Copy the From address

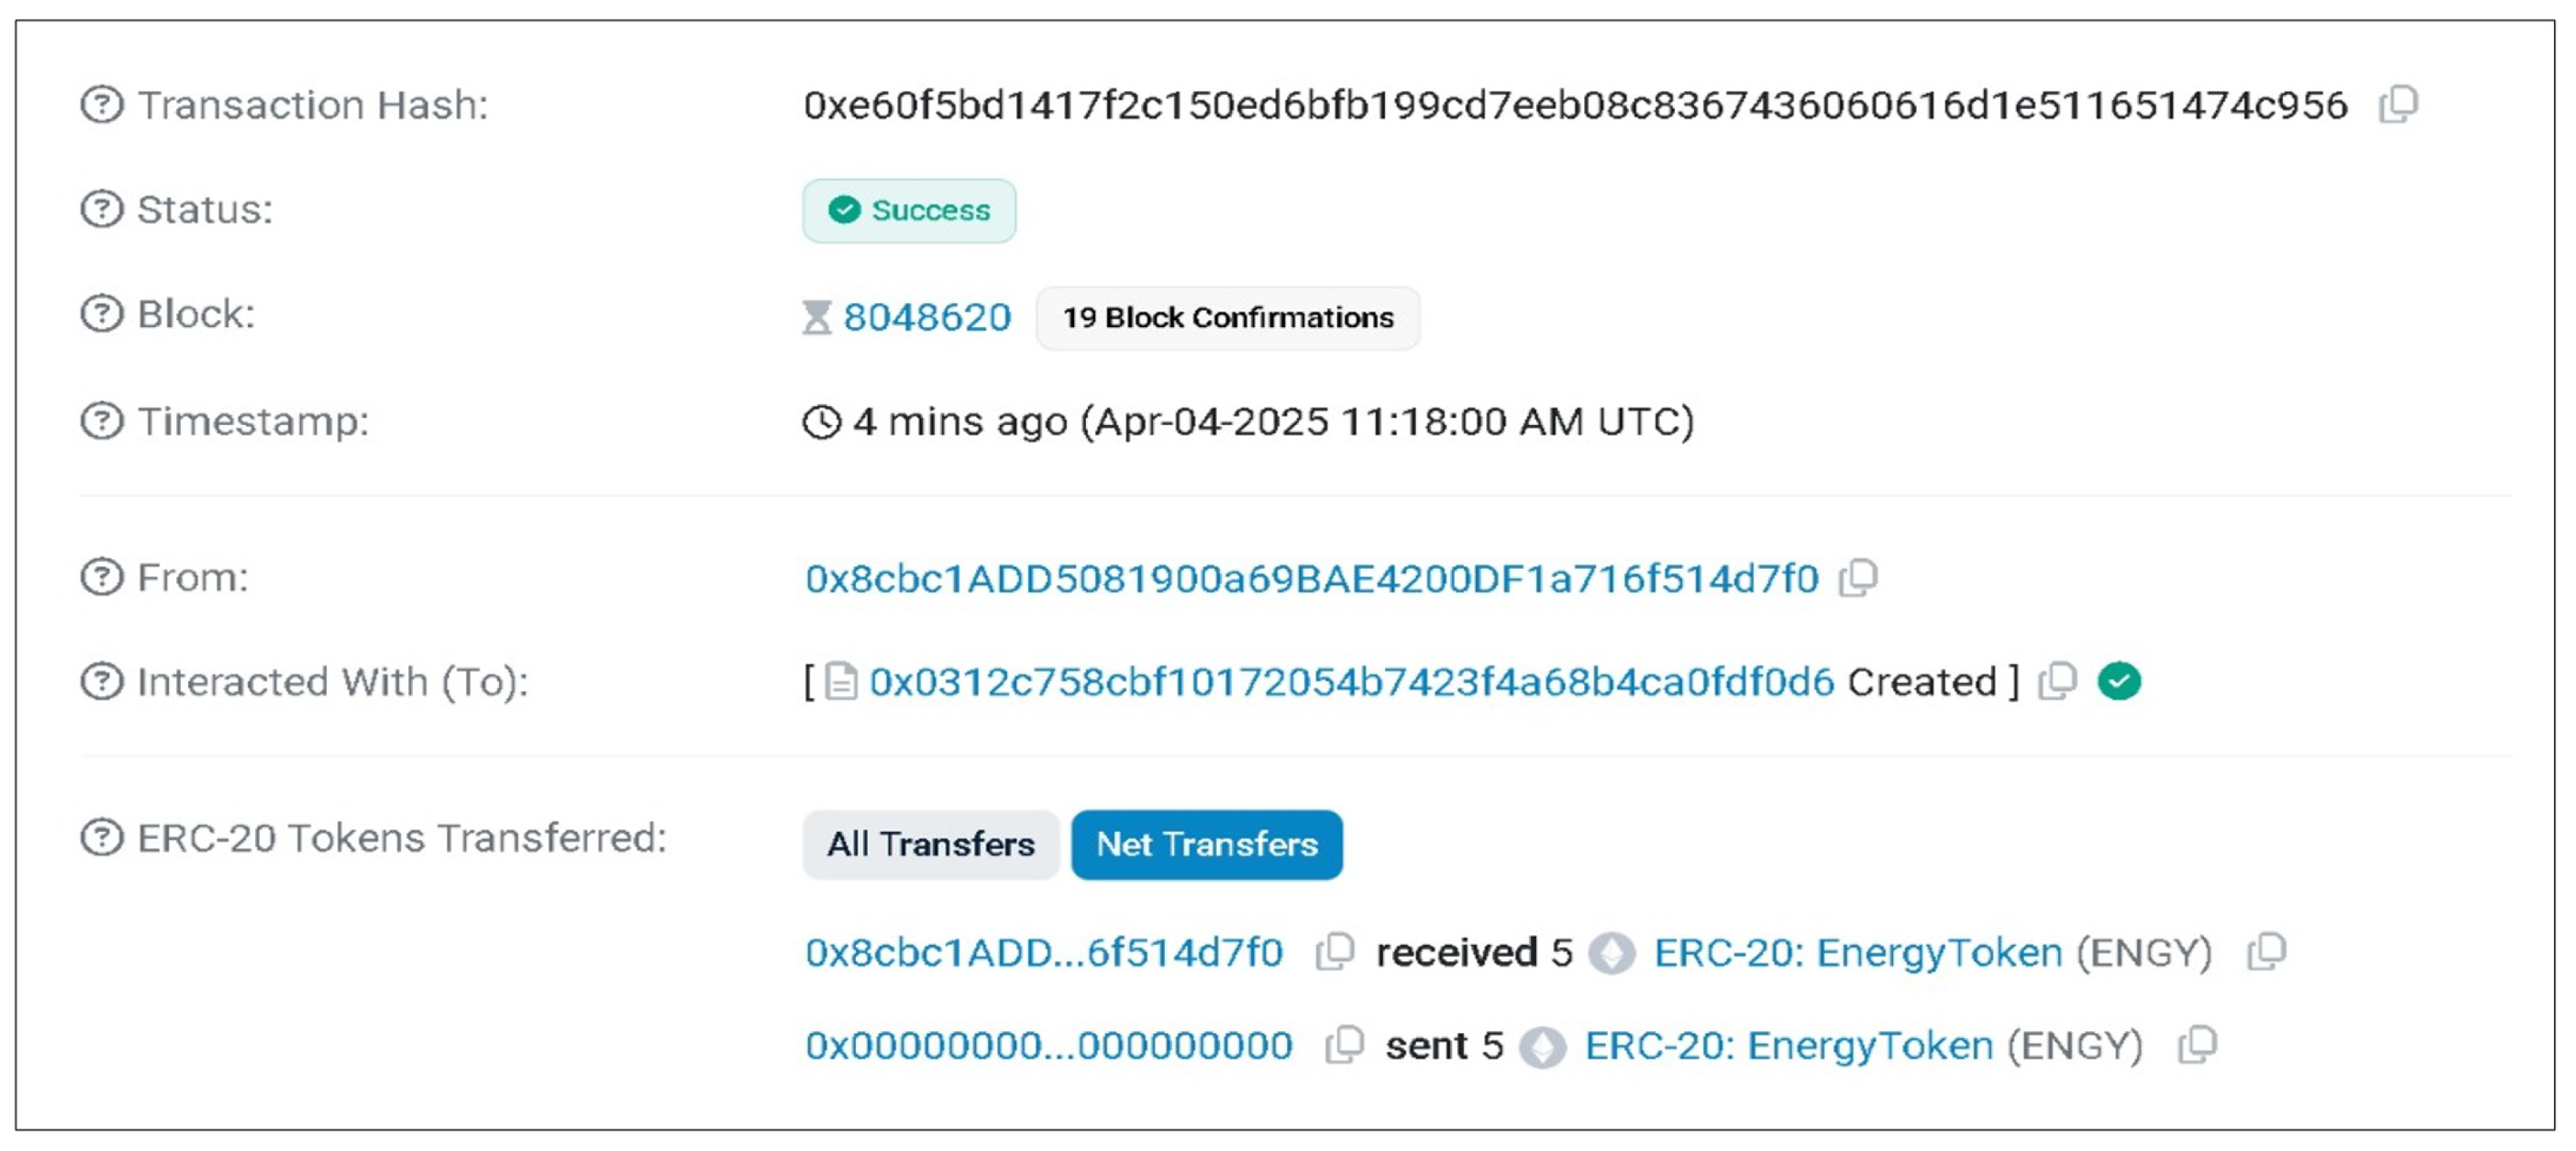[1858, 578]
